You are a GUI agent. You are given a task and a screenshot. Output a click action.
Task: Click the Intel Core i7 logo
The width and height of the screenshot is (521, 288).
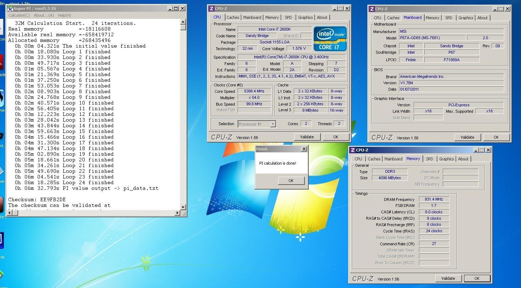330,38
